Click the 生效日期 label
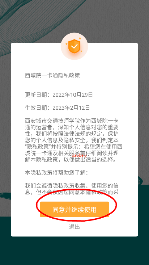 click(36, 108)
